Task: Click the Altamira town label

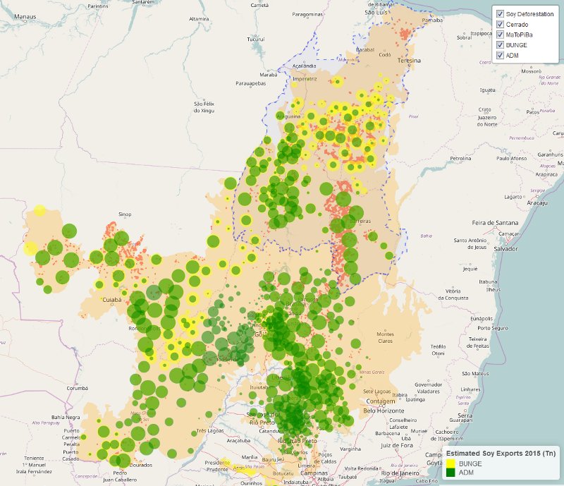Action: pos(199,19)
